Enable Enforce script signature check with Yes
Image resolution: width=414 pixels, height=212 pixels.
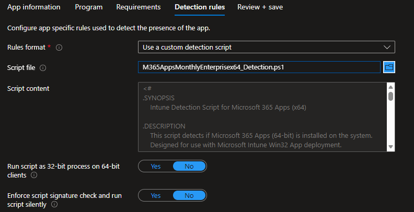tap(155, 195)
